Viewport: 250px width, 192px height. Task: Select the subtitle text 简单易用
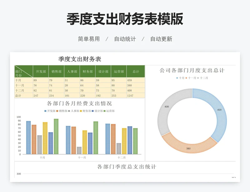tap(89, 39)
